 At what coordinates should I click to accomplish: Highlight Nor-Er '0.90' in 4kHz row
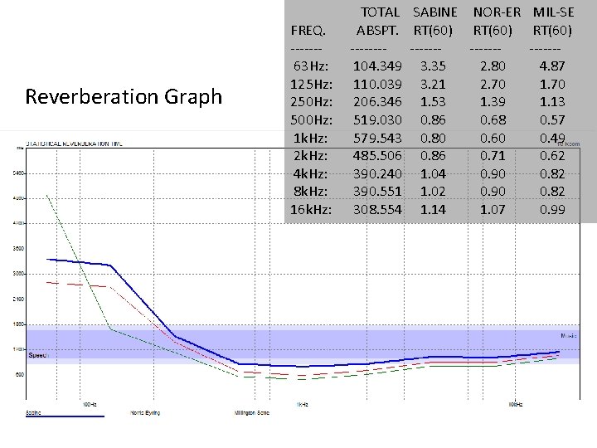(493, 173)
